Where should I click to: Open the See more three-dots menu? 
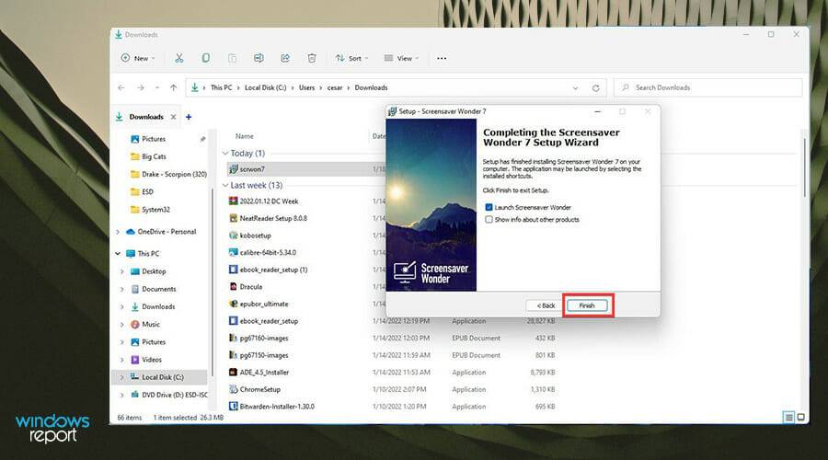coord(442,58)
